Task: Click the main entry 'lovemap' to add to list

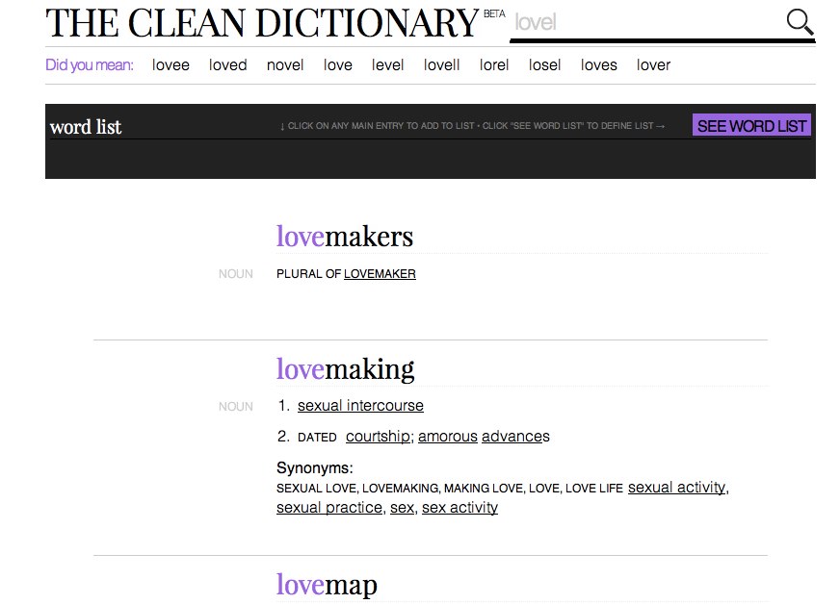Action: [x=326, y=584]
